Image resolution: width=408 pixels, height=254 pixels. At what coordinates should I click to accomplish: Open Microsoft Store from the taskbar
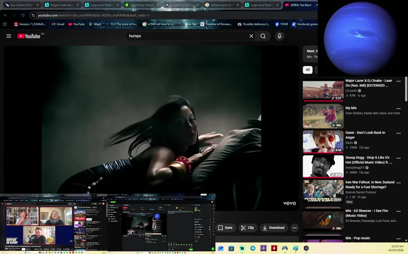pos(231,248)
